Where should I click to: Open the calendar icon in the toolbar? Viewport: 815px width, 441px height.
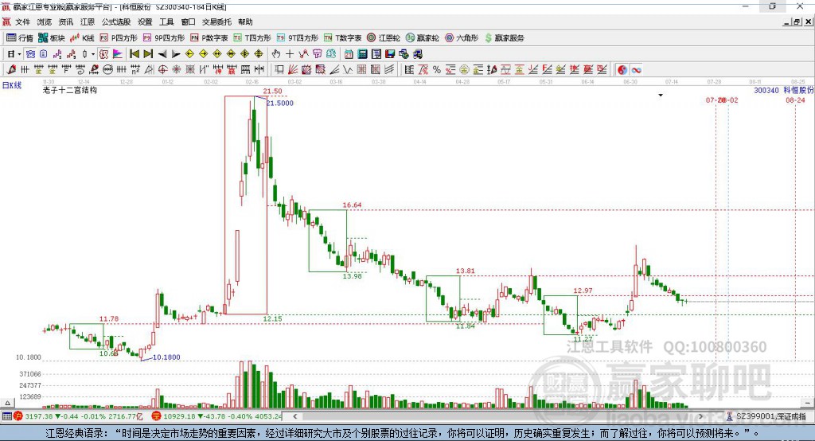pos(349,54)
